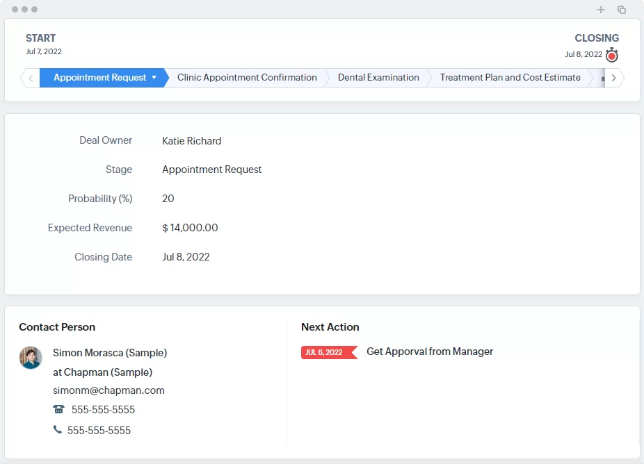Click the red stopwatch icon under Closing
The width and height of the screenshot is (644, 464).
click(x=611, y=55)
